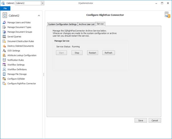Open OCR Settings

(x=14, y=51)
